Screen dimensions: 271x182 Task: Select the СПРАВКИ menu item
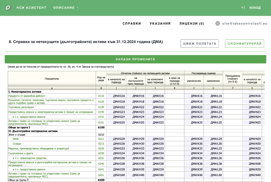tap(131, 23)
